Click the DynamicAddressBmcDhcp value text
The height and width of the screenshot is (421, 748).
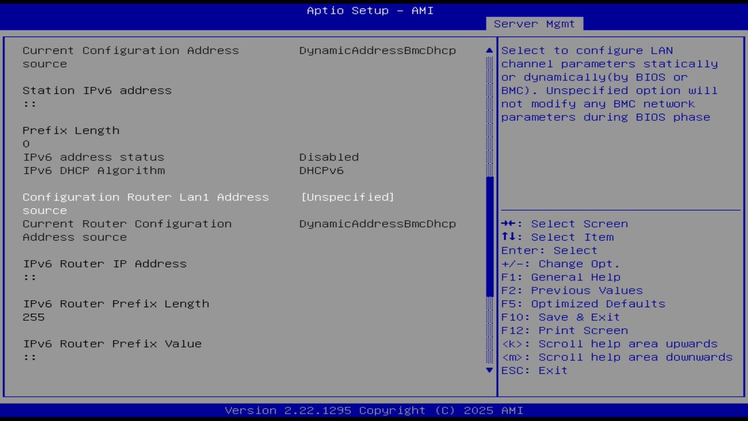click(378, 50)
